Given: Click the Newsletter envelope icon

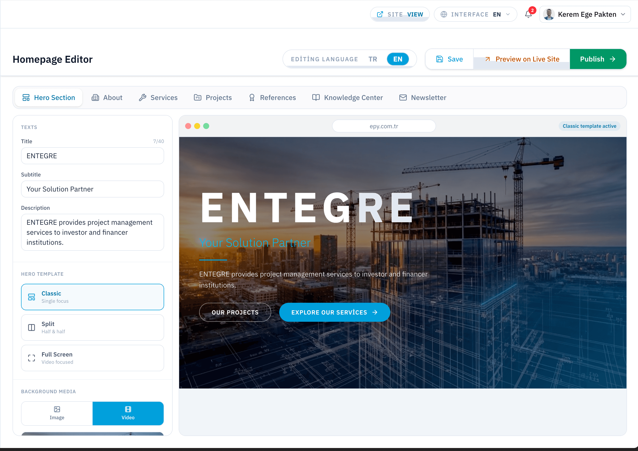Looking at the screenshot, I should (x=403, y=97).
